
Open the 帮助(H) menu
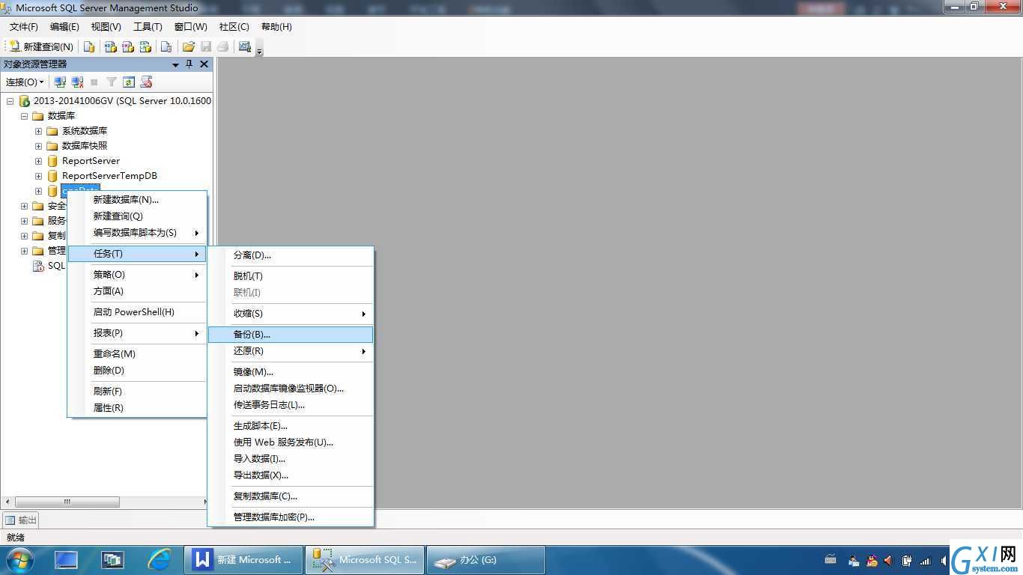point(276,27)
